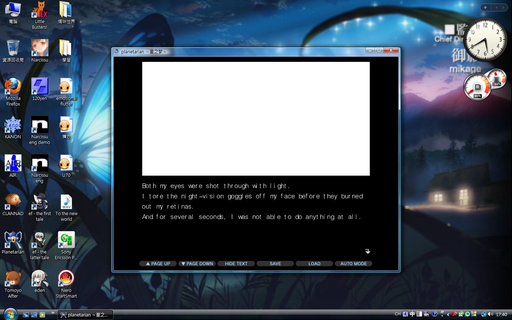512x320 pixels.
Task: Click the SAVE button in planetarian
Action: click(275, 263)
